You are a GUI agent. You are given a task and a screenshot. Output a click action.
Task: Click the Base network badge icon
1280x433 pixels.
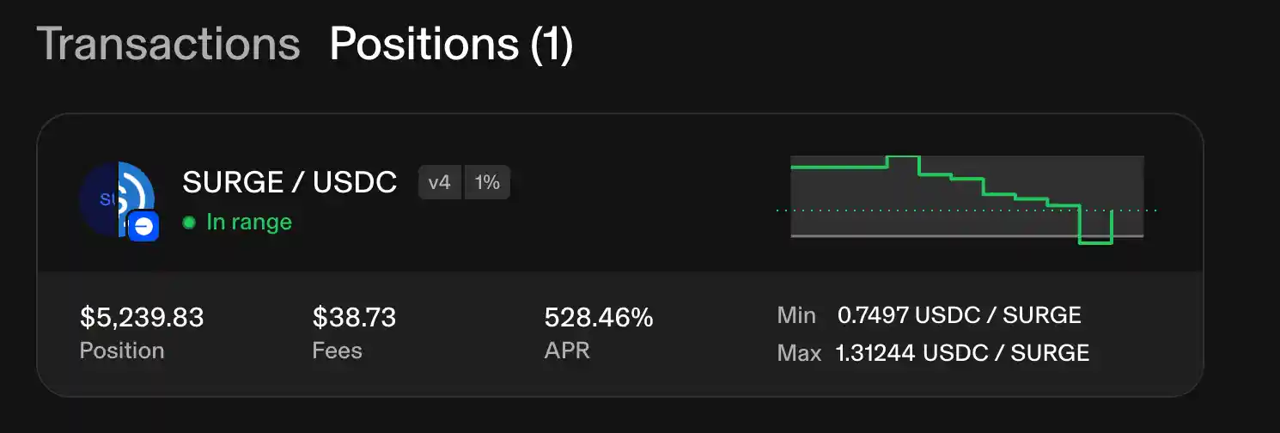(143, 227)
